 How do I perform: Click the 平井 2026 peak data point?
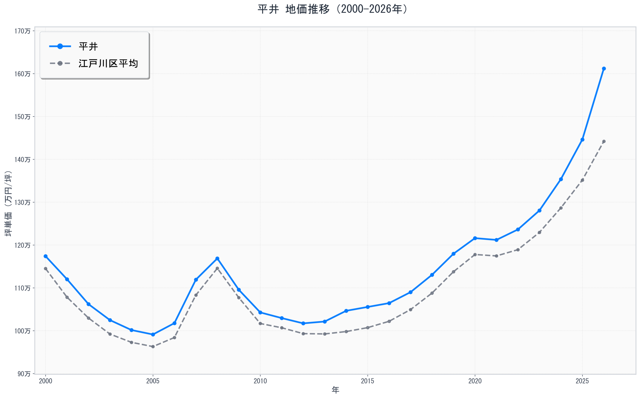[x=604, y=69]
